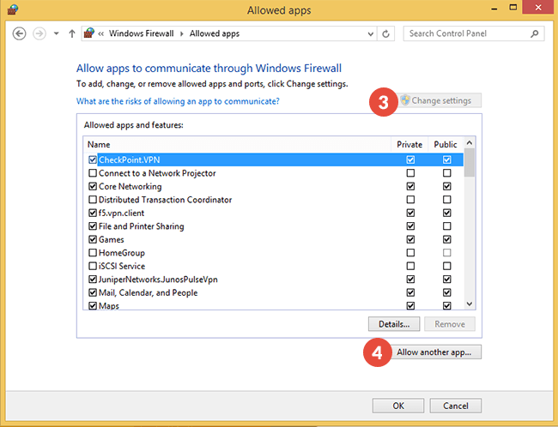This screenshot has width=558, height=427.
Task: Click the Back navigation arrow
Action: (19, 33)
